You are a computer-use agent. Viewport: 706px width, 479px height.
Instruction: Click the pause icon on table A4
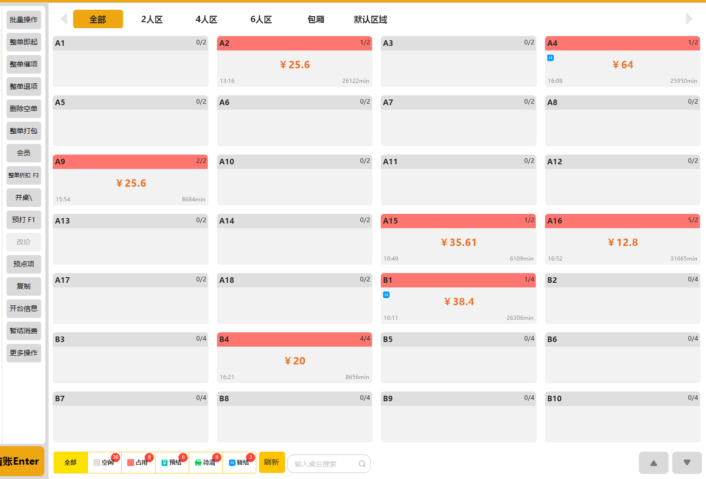pyautogui.click(x=551, y=58)
